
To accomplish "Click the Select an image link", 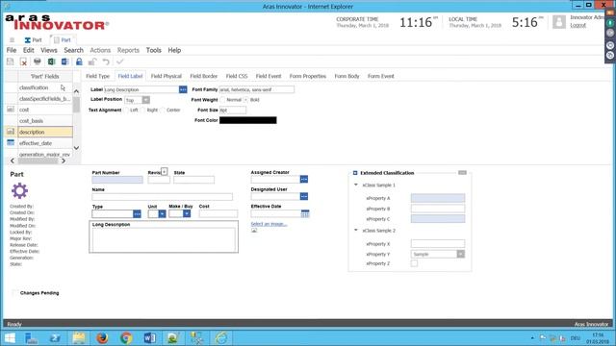I will click(x=269, y=224).
